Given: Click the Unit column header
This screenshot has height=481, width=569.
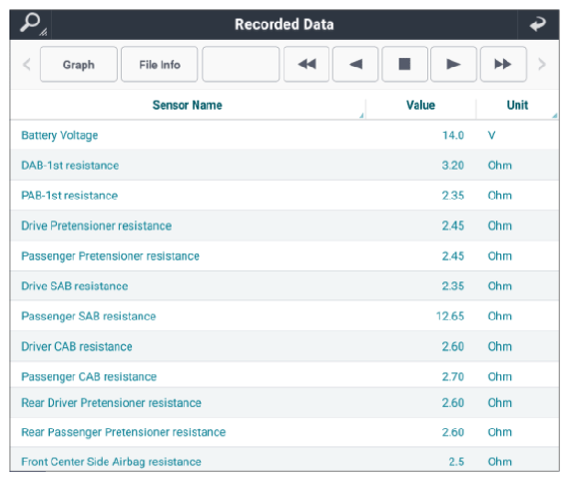Looking at the screenshot, I should tap(517, 105).
